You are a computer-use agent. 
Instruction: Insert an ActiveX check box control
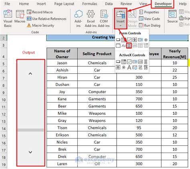[129, 62]
